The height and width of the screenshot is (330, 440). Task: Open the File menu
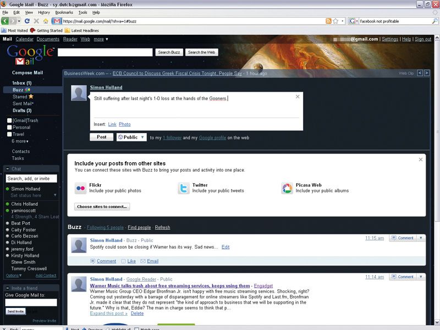(x=5, y=12)
